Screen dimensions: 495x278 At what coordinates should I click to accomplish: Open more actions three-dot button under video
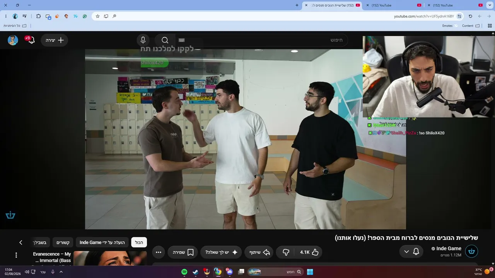pyautogui.click(x=159, y=252)
